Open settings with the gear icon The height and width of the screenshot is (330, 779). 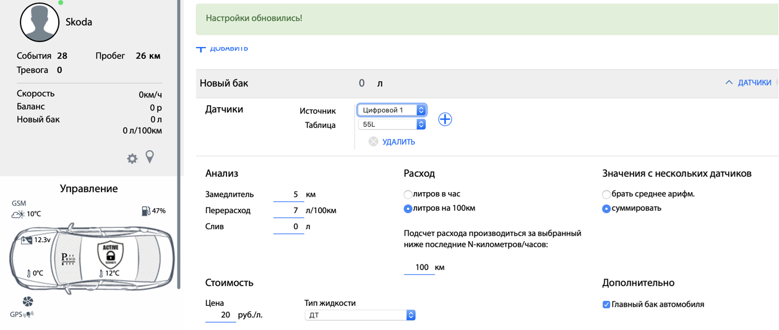(x=132, y=159)
